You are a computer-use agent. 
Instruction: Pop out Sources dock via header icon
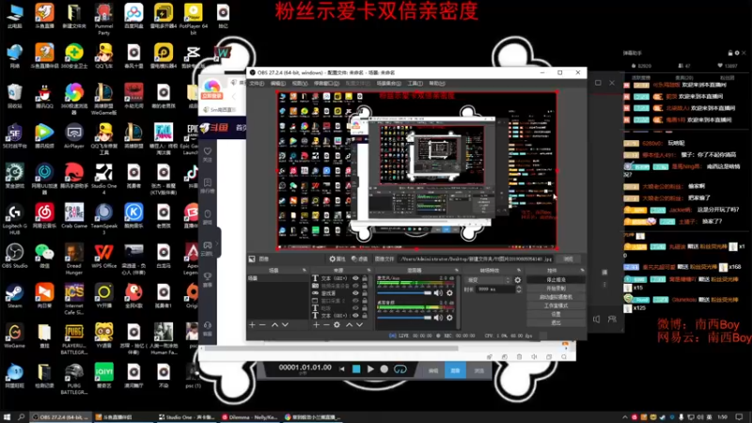(x=369, y=271)
